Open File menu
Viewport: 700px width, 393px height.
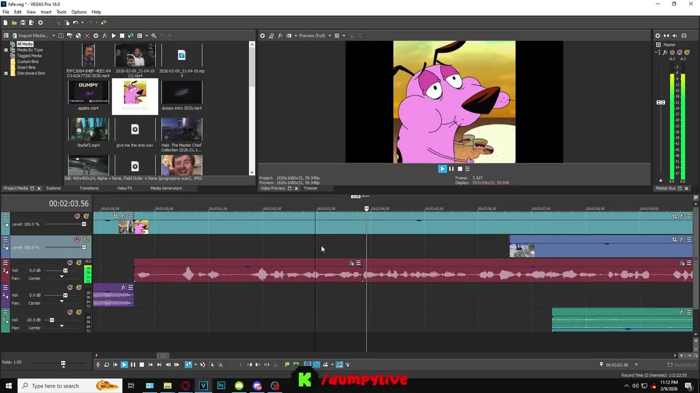5,12
